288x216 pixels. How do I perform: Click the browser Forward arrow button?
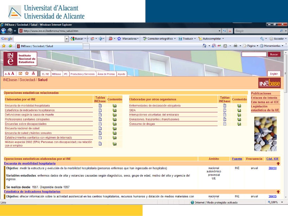(x=10, y=31)
